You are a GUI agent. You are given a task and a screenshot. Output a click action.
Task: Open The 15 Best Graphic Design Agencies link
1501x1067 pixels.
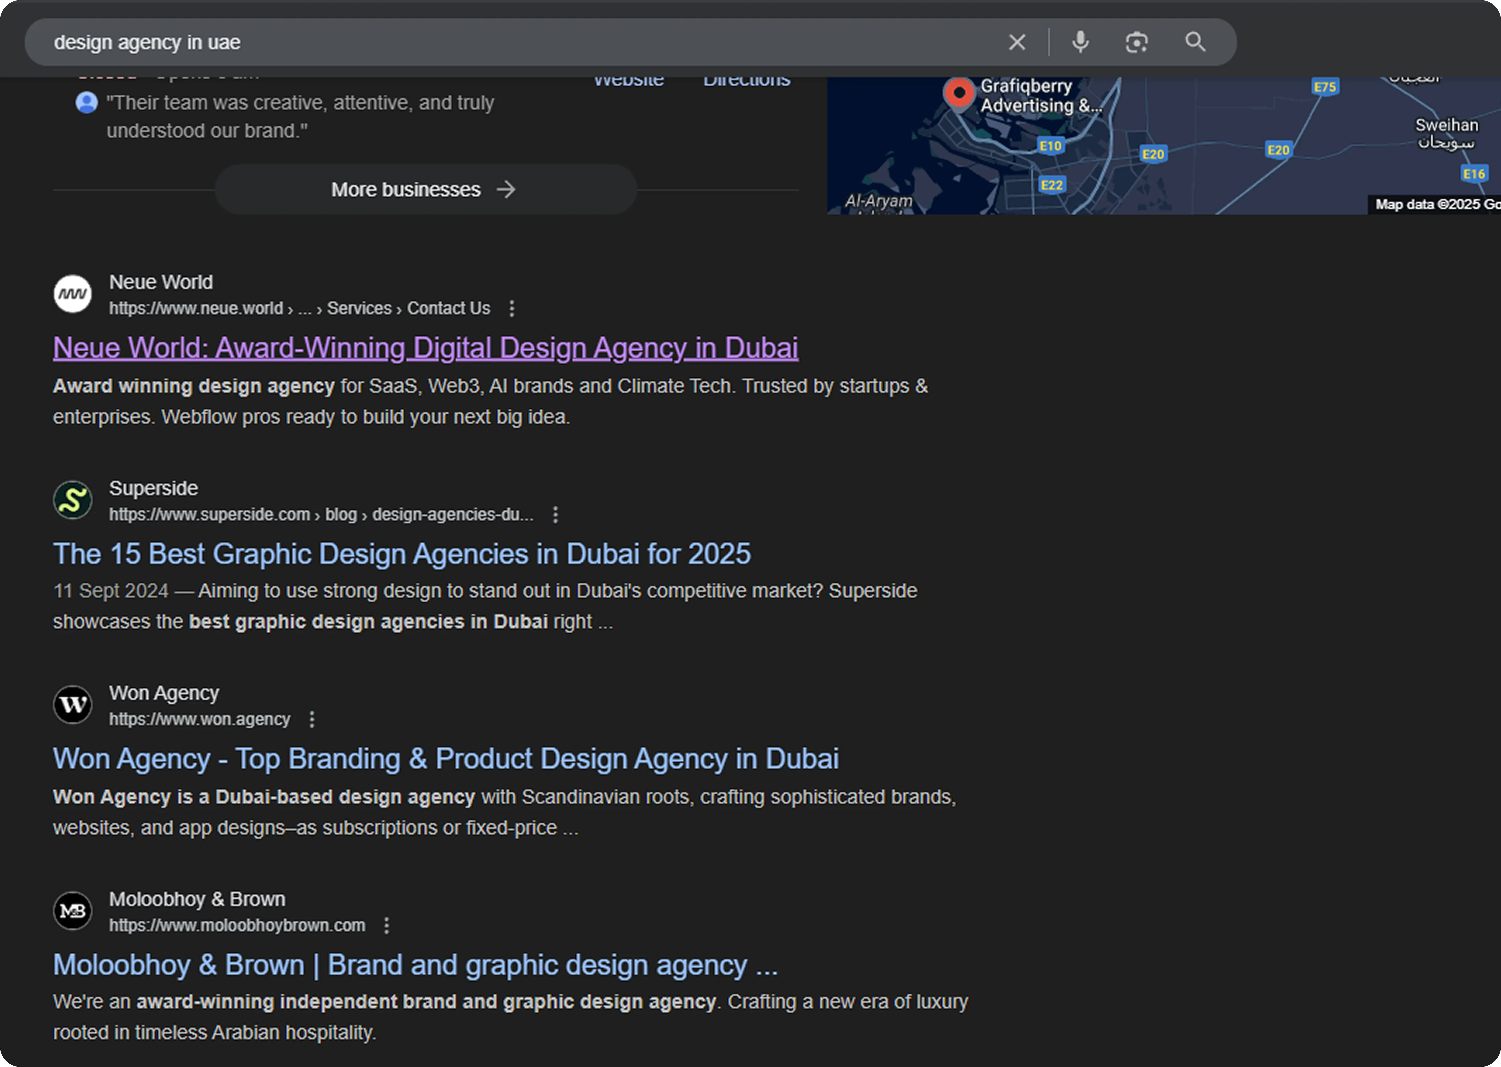click(402, 554)
